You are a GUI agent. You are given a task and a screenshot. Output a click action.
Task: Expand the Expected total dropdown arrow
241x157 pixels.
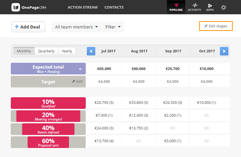[80, 69]
